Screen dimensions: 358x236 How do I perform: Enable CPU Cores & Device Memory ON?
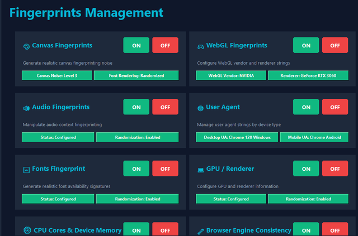coord(136,230)
